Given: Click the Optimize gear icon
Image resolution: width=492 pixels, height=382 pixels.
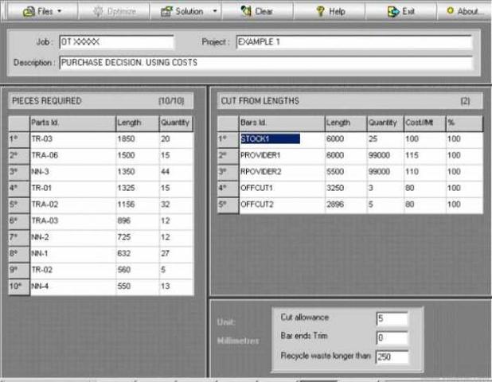Looking at the screenshot, I should tap(98, 12).
